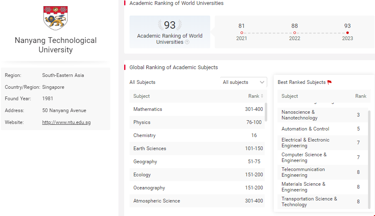Click the Subject column header in All Subjects
The image size is (375, 216).
(x=142, y=96)
